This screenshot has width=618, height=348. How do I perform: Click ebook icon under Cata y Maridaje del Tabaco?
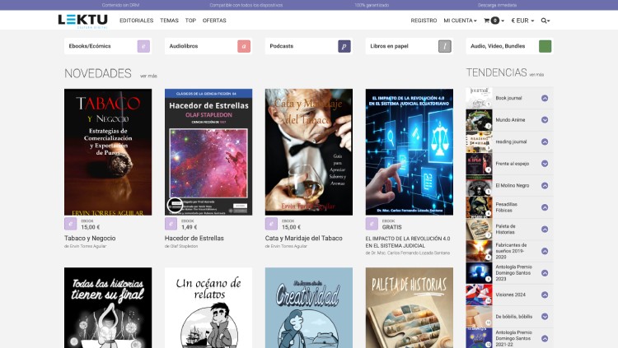[x=271, y=224]
